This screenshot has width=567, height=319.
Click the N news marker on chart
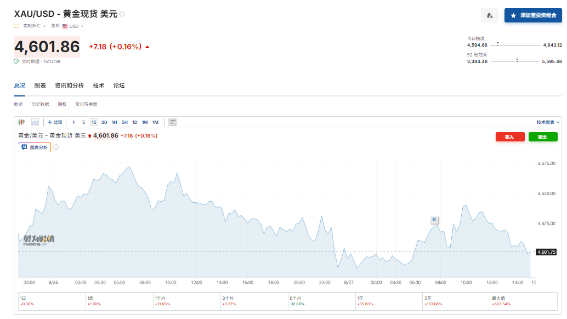(434, 220)
